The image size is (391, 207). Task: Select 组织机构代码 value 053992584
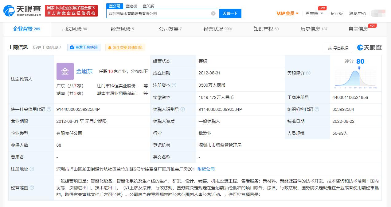[343, 109]
